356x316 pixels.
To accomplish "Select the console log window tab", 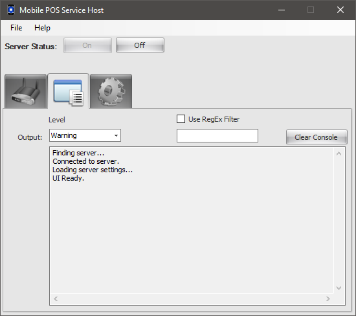I will [x=69, y=91].
